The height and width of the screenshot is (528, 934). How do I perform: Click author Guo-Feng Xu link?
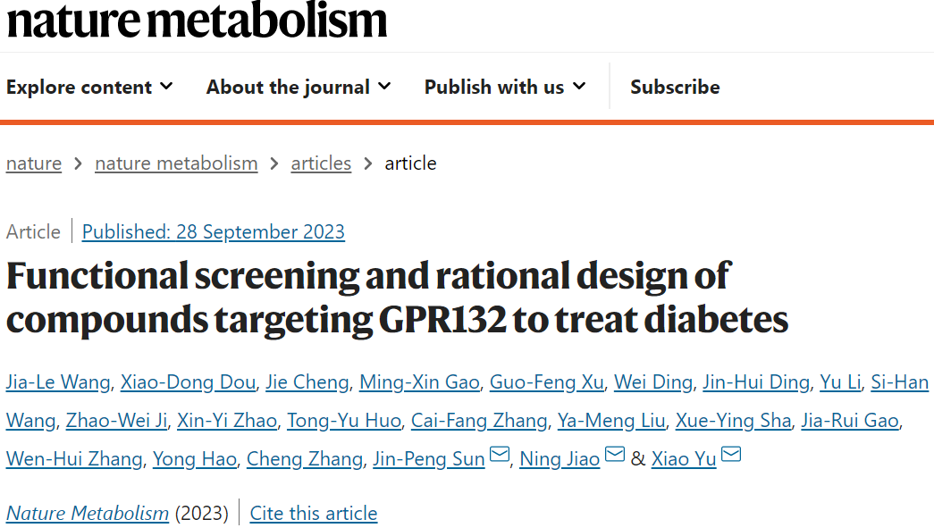tap(547, 382)
